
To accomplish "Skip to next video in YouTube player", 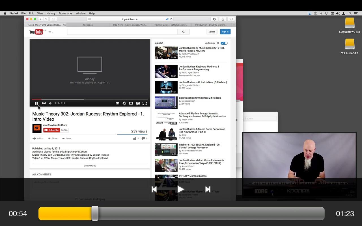I will [x=44, y=103].
